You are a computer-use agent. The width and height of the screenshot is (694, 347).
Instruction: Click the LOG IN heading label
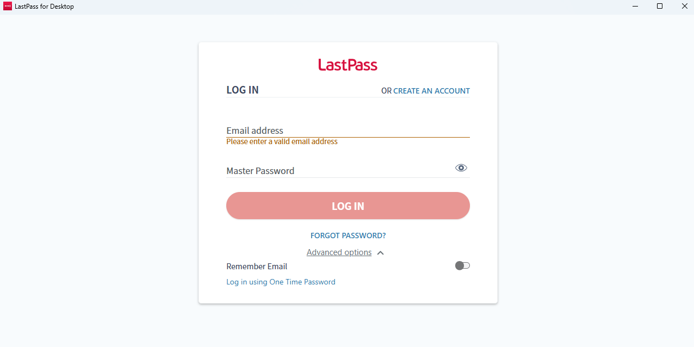coord(242,90)
